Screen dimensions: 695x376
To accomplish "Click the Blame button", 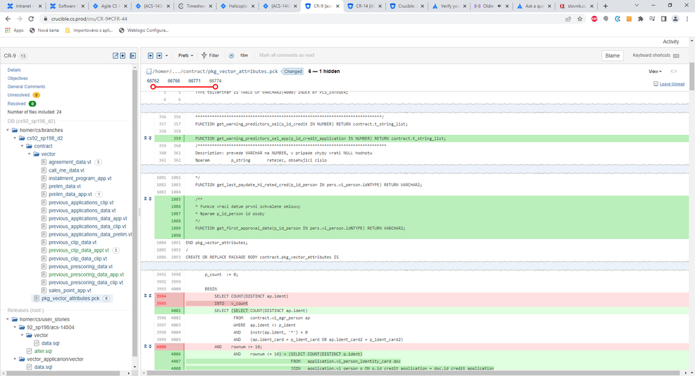I will click(x=612, y=56).
